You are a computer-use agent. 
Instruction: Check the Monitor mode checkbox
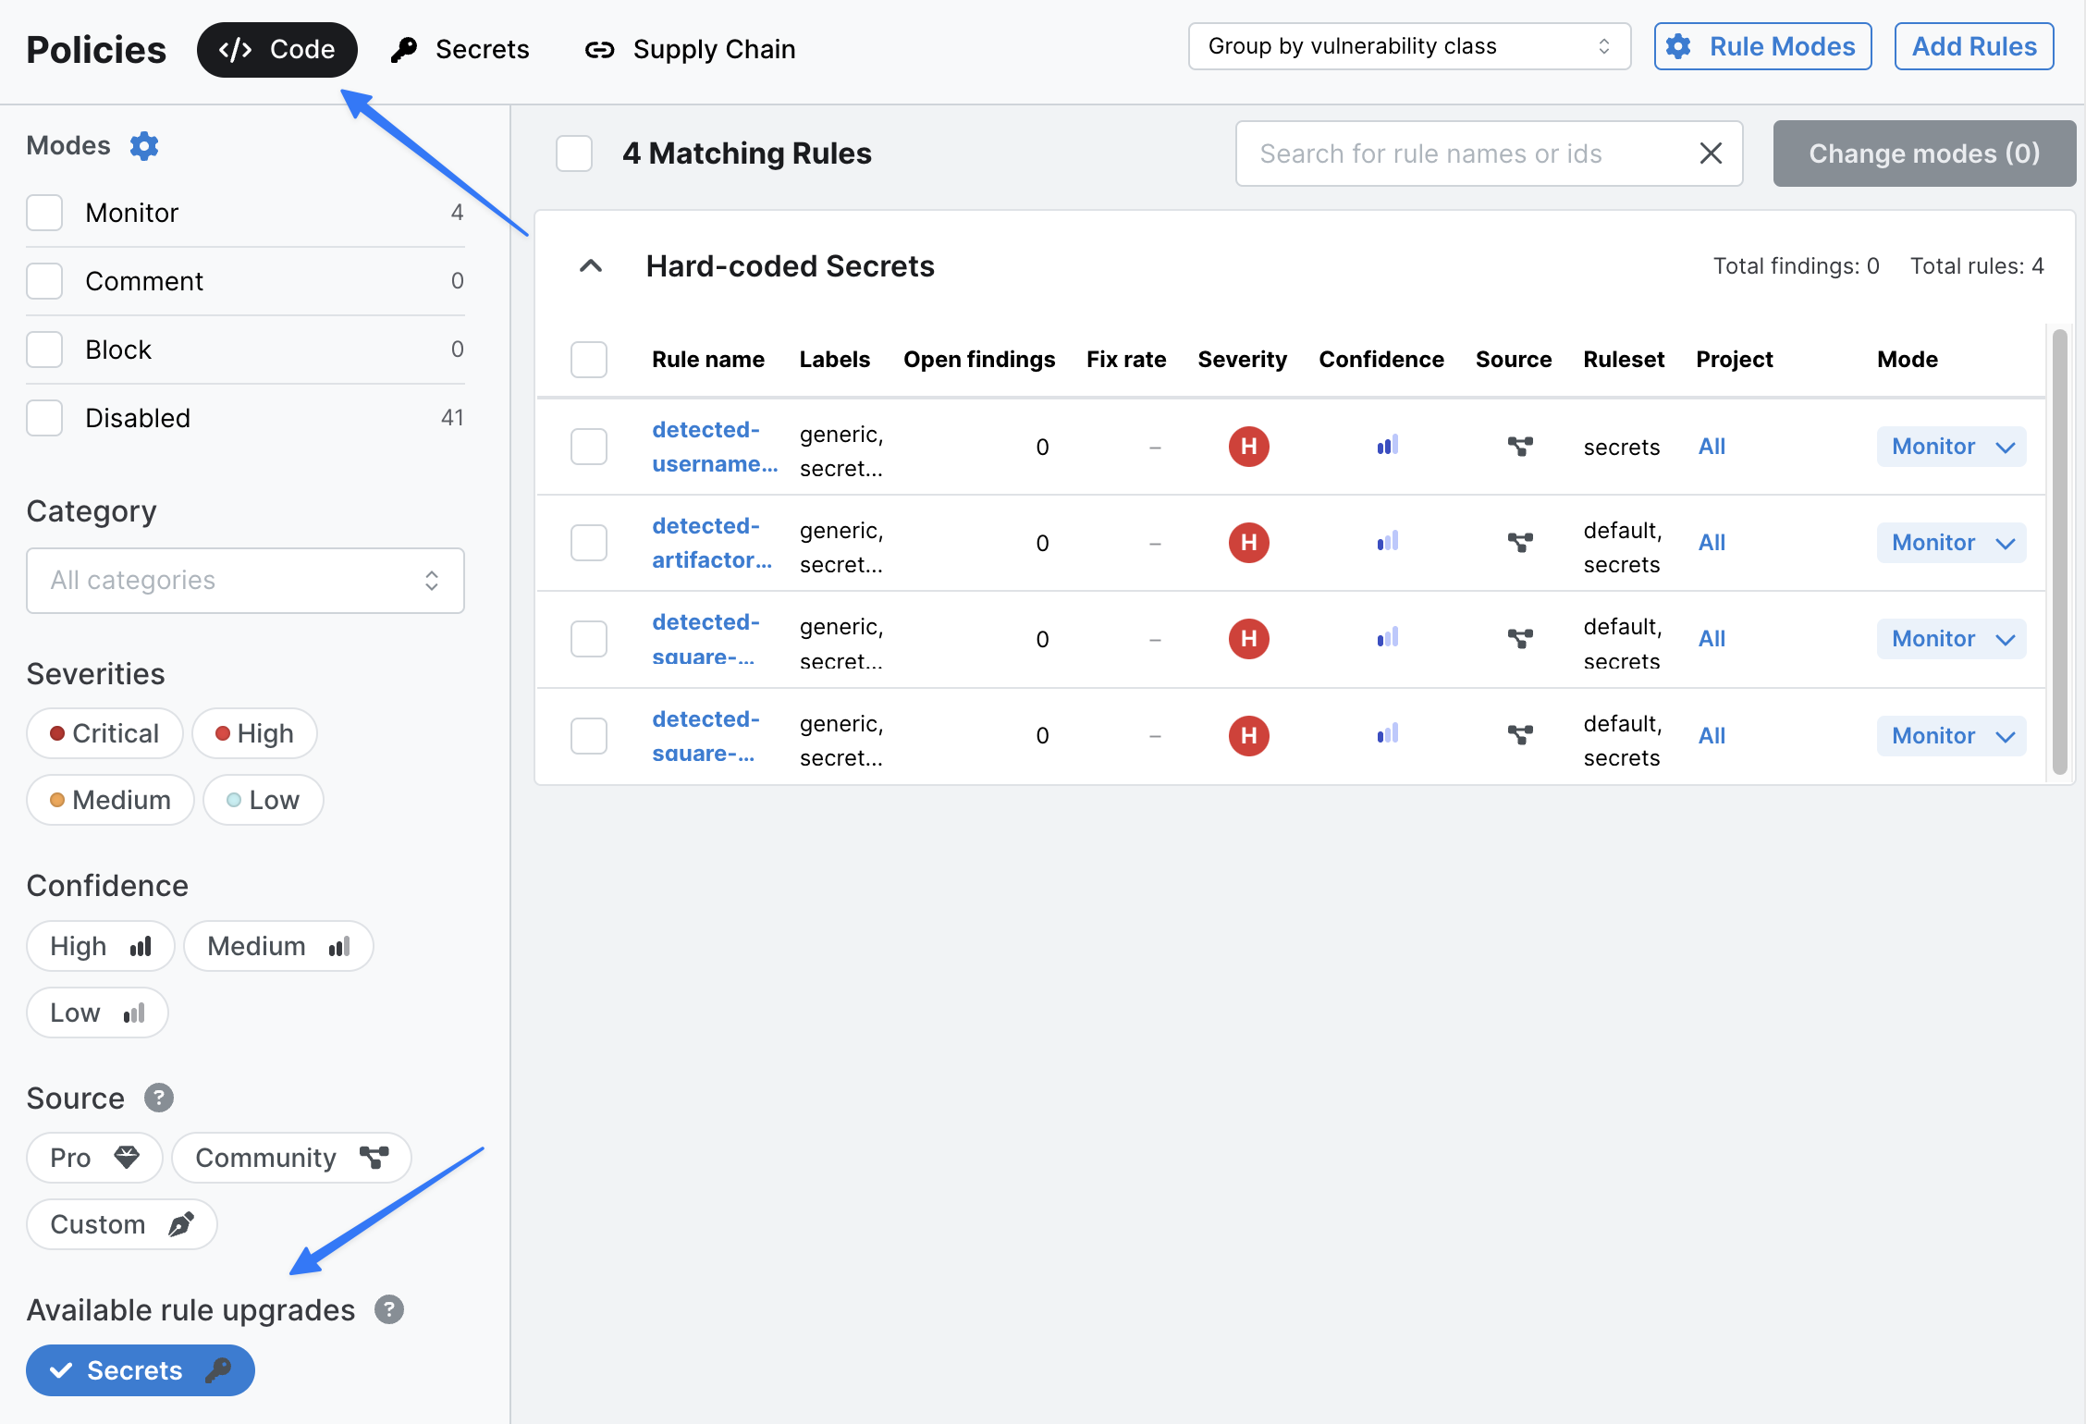click(44, 213)
